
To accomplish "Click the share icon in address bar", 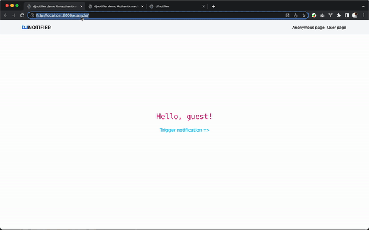I will pyautogui.click(x=296, y=15).
